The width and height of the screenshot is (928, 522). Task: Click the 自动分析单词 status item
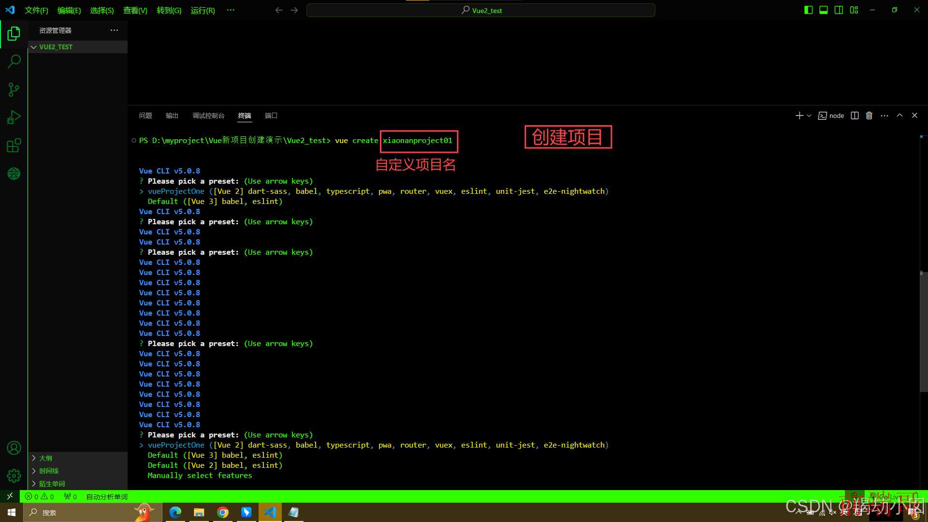click(x=107, y=496)
